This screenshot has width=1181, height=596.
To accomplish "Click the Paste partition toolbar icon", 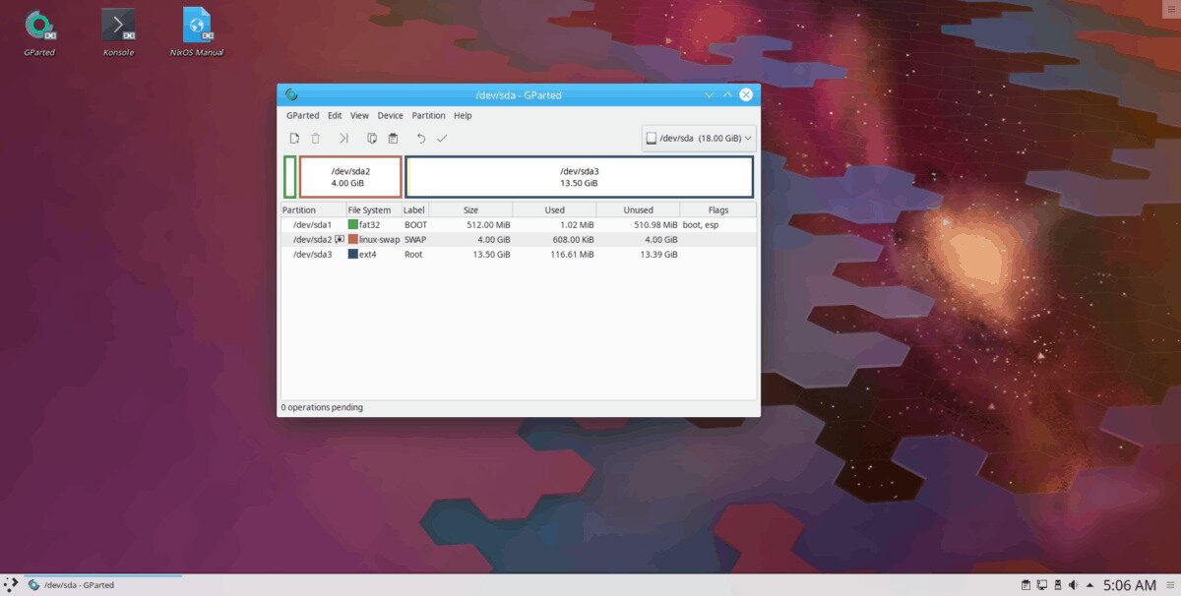I will tap(393, 139).
